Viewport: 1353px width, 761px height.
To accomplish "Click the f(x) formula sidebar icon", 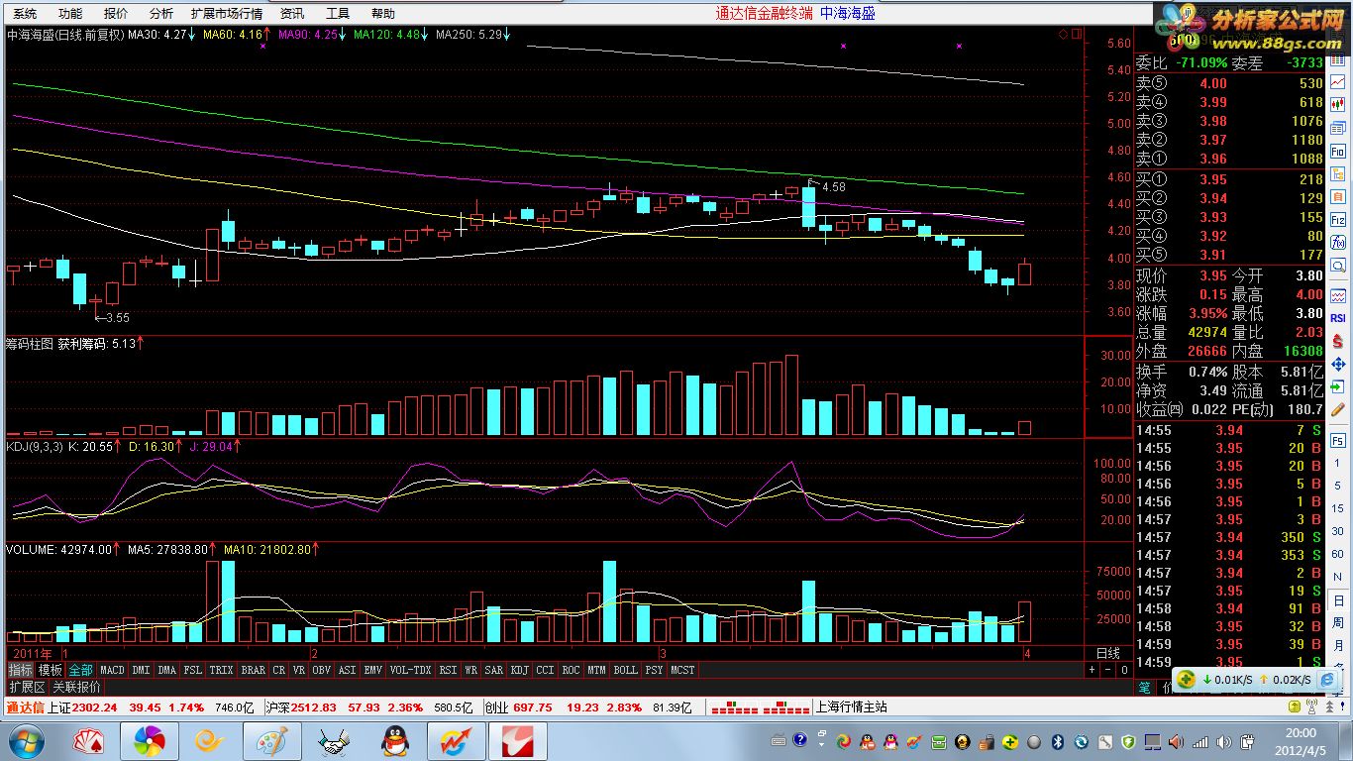I will pos(1338,242).
